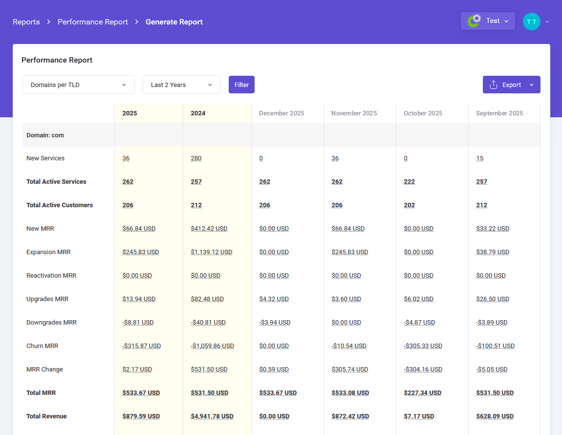Click 2024 New Services value 280

(196, 158)
